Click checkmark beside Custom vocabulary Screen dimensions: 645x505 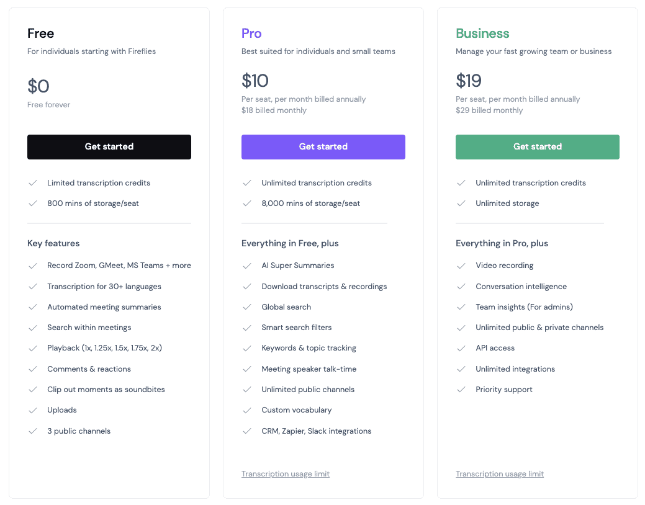tap(247, 410)
